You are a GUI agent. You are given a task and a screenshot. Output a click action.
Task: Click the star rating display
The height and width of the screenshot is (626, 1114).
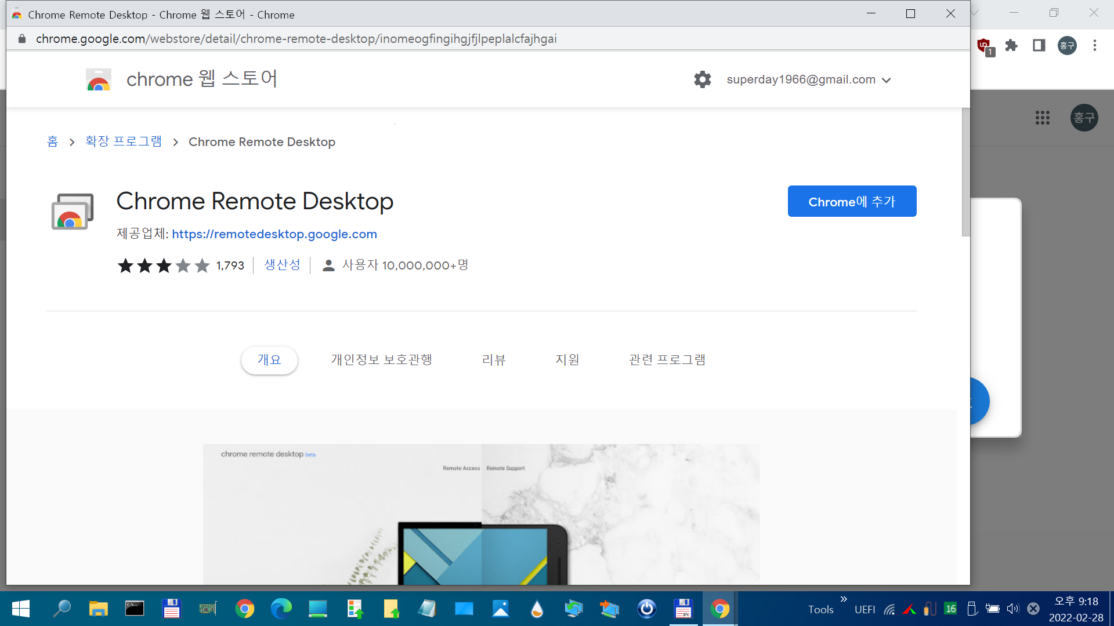pos(164,265)
